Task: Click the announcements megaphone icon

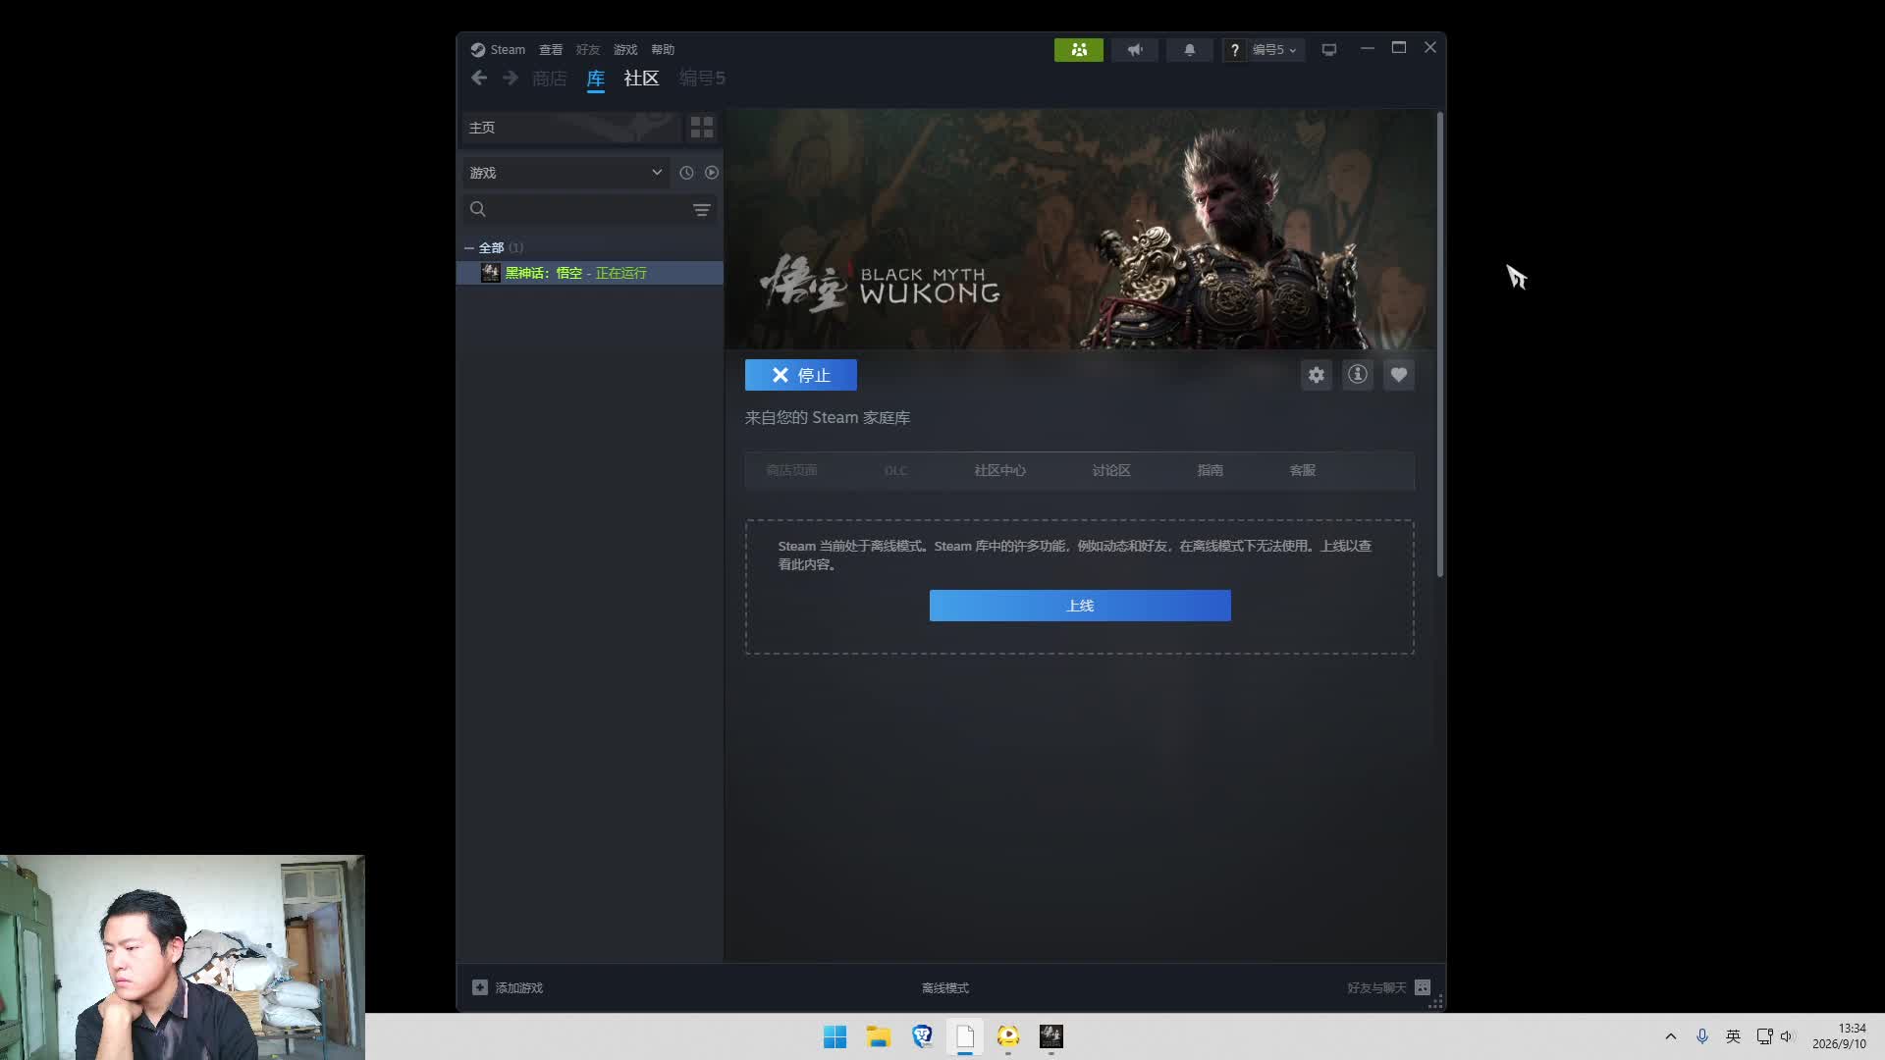Action: pos(1135,50)
